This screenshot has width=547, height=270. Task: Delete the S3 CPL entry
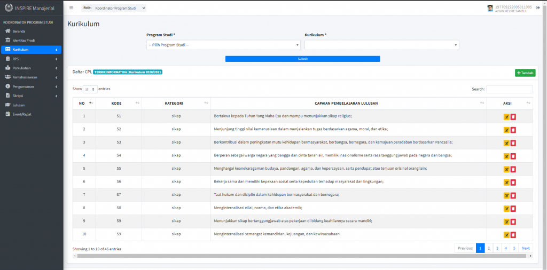(x=513, y=143)
